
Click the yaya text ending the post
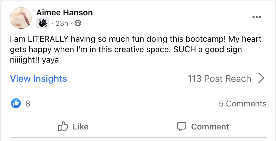point(50,60)
